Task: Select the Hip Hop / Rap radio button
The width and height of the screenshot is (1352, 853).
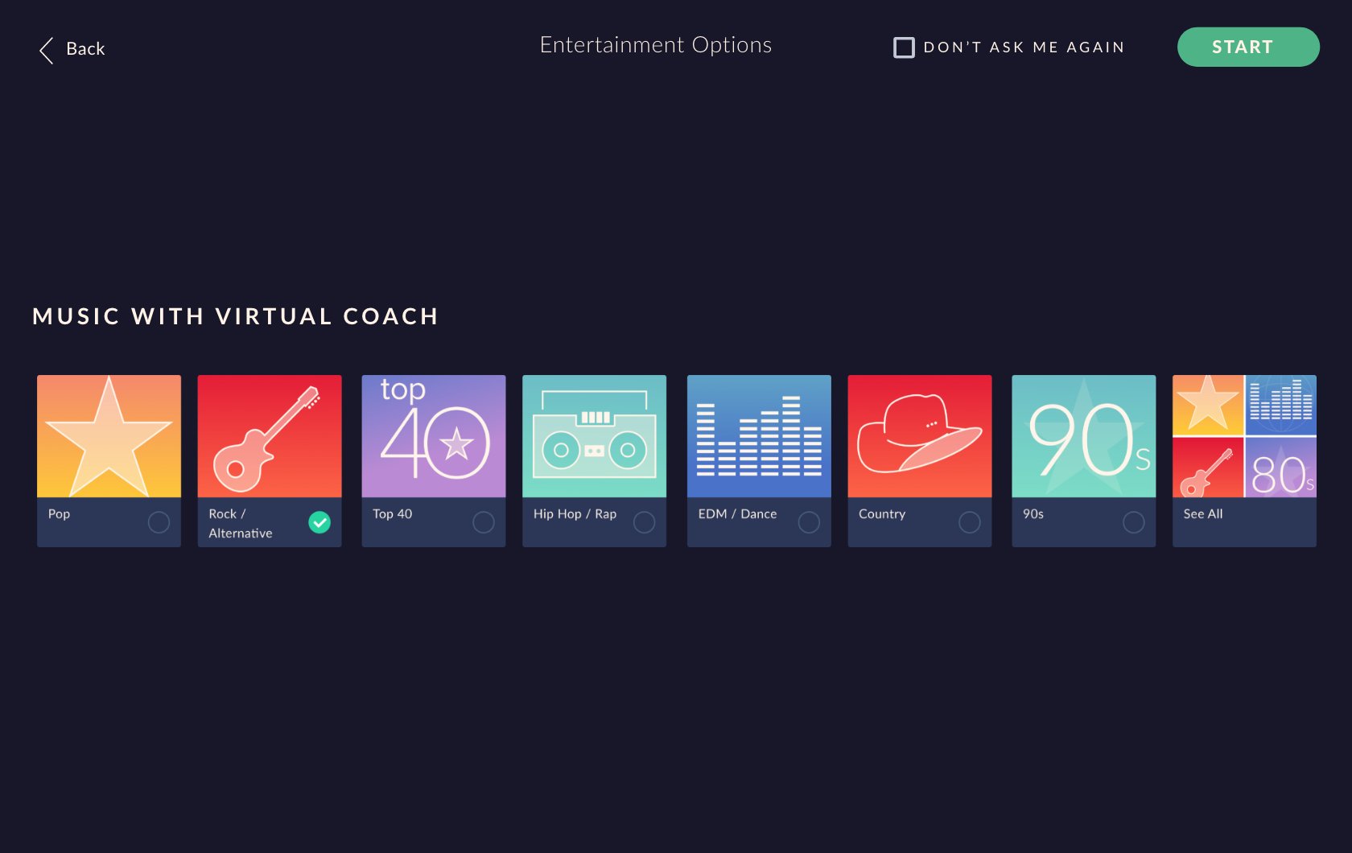Action: tap(645, 522)
